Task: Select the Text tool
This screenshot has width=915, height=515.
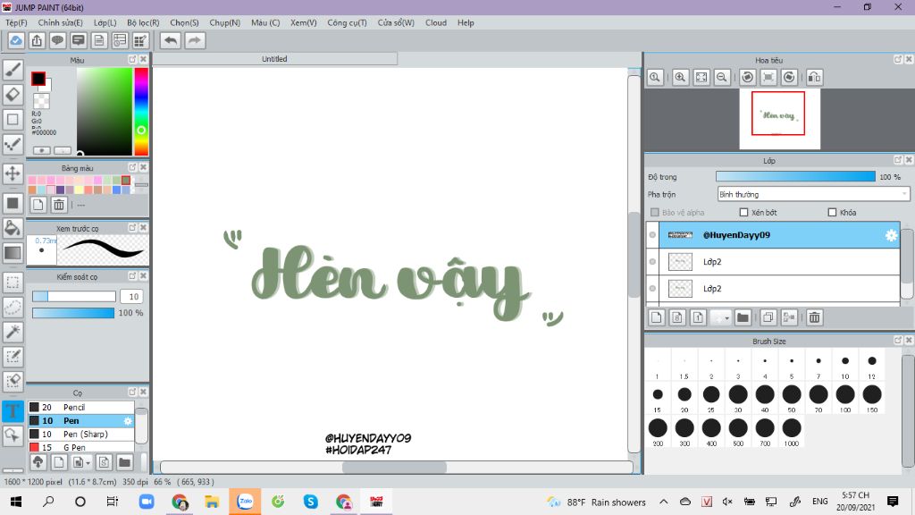Action: [13, 410]
